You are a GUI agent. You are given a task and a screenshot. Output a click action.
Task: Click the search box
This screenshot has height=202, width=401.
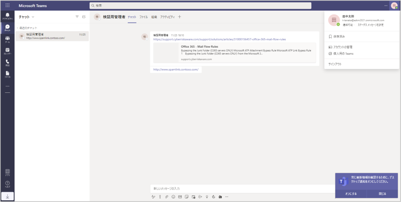coord(200,5)
